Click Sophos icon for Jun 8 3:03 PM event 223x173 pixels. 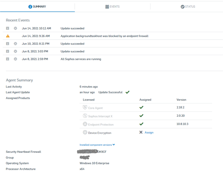click(16, 51)
